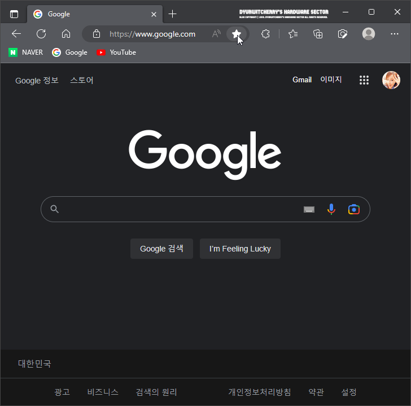Open the on-screen keyboard input tool
Viewport: 411px width, 406px height.
309,209
